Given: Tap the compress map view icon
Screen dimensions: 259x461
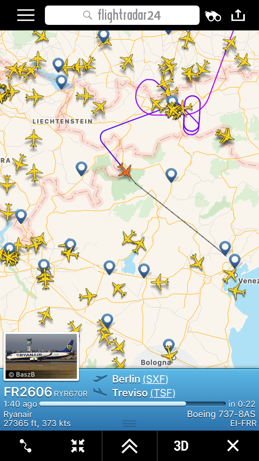Looking at the screenshot, I should pyautogui.click(x=78, y=446).
